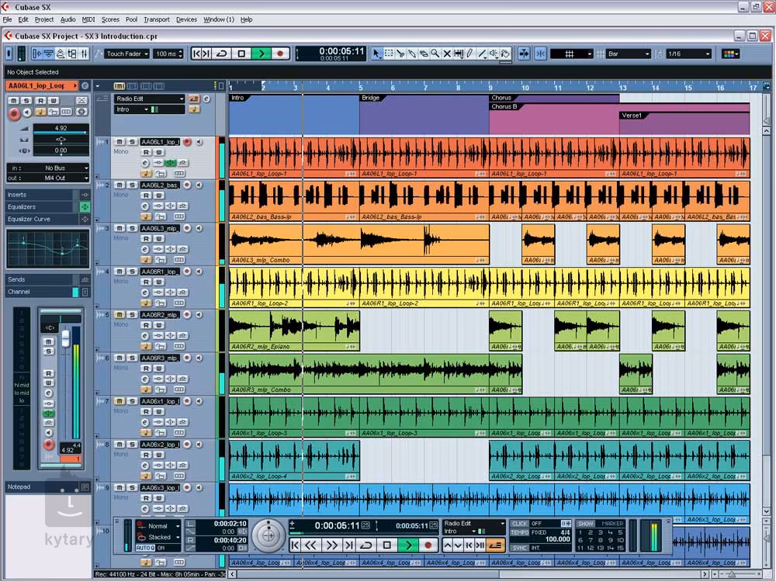
Task: Activate the Zoom magnifier tool
Action: (x=435, y=54)
